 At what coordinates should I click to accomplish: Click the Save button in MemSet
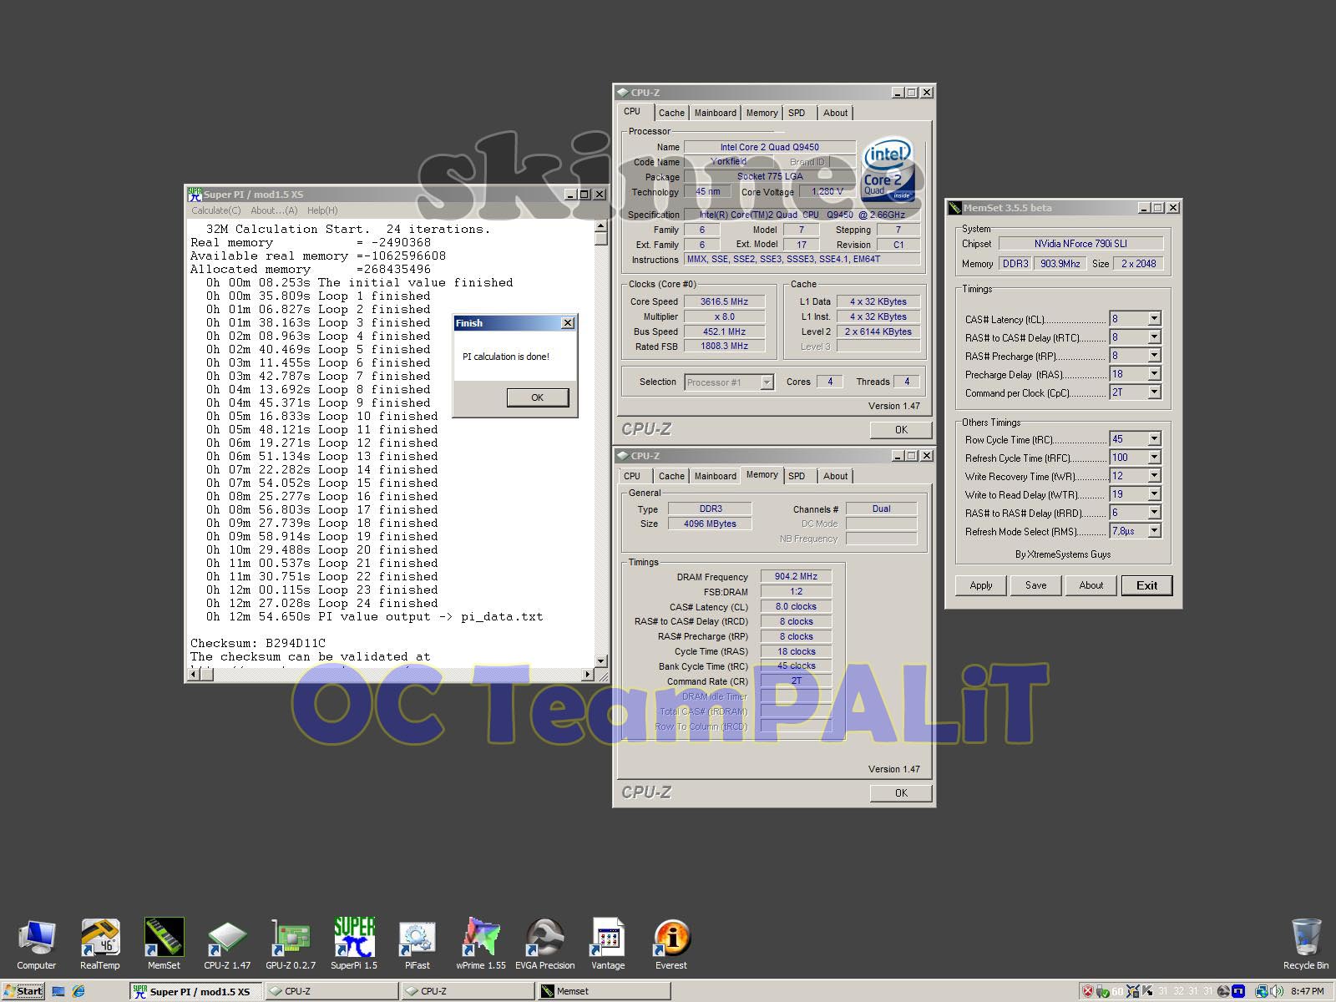(1036, 585)
